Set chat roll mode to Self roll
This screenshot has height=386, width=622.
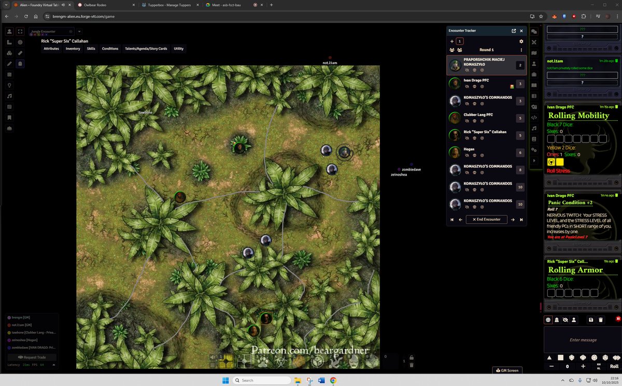574,320
